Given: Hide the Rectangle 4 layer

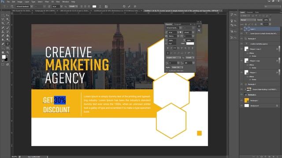Looking at the screenshot, I should 241,39.
